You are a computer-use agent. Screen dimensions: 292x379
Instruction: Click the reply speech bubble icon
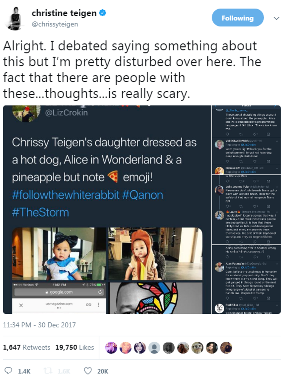coord(9,371)
